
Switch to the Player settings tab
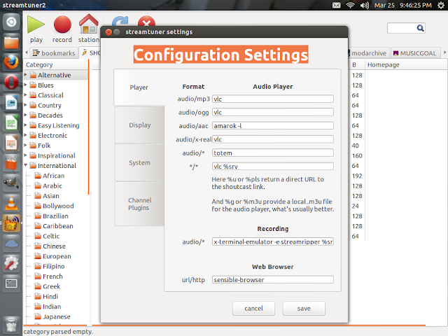(x=139, y=87)
